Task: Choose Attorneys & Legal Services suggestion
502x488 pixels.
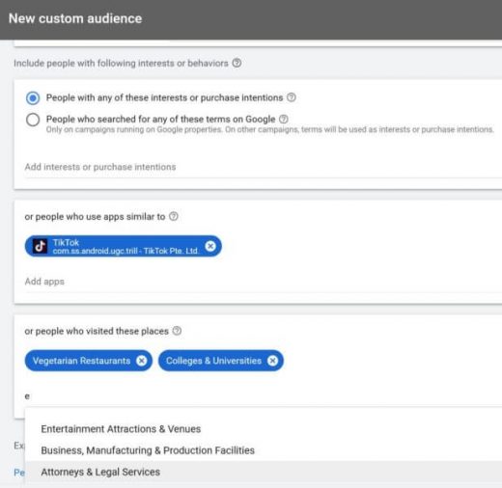Action: [264, 472]
